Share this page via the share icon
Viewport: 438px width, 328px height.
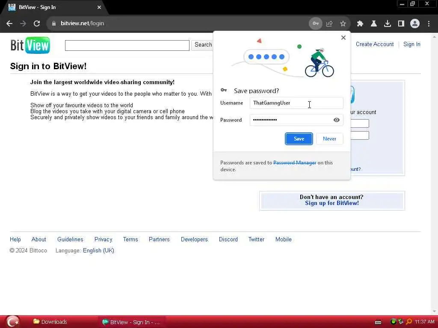click(x=329, y=24)
